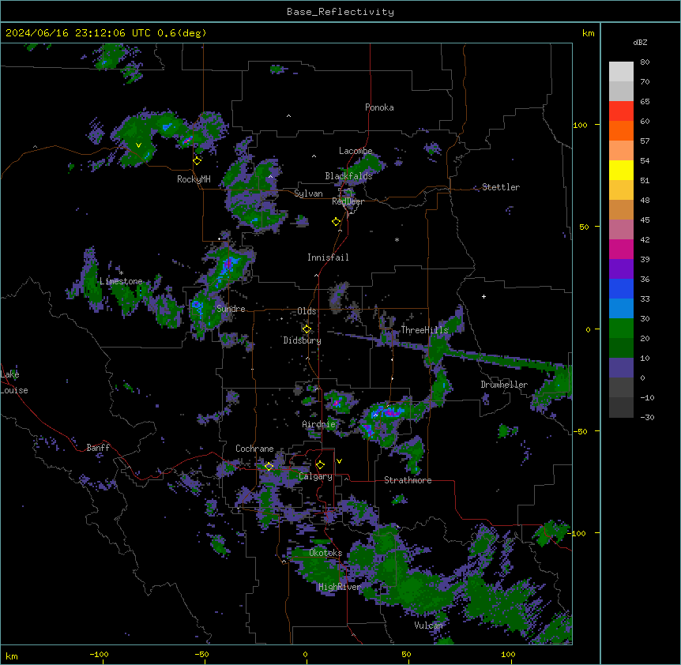Image resolution: width=681 pixels, height=665 pixels.
Task: Select the Sundre label
Action: [x=231, y=309]
